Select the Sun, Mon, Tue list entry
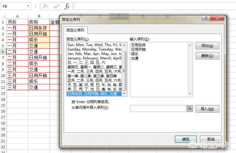236x153 pixels. pyautogui.click(x=94, y=45)
